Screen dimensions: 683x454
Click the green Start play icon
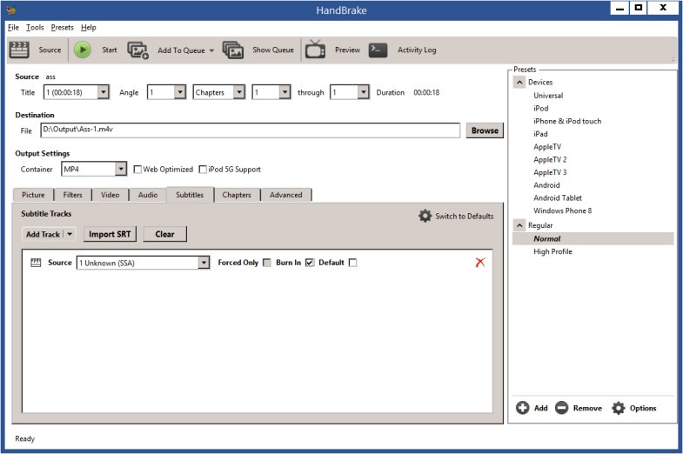[83, 50]
